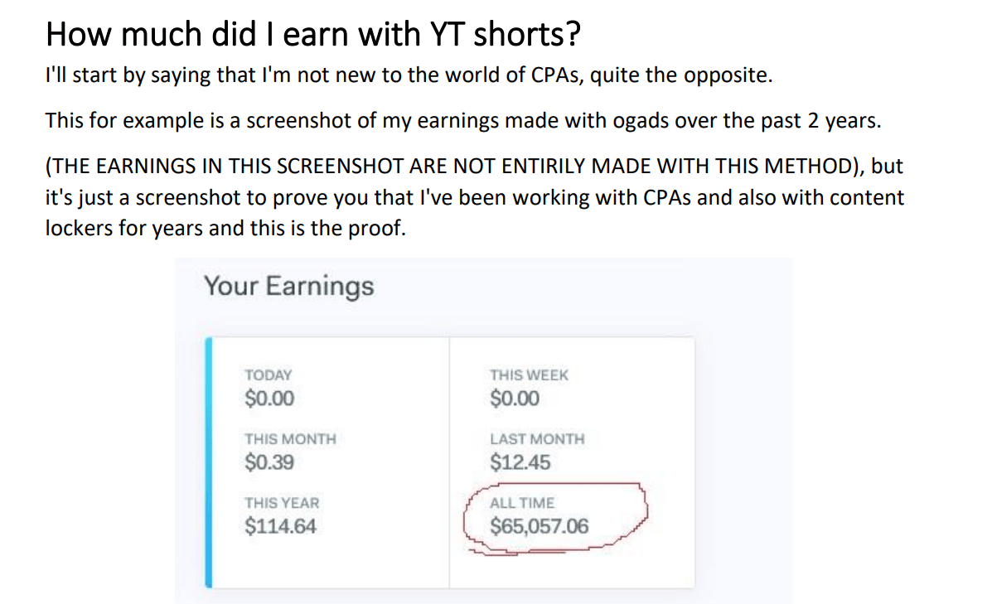992x604 pixels.
Task: Click the 'Your Earnings' panel title
Action: click(x=288, y=287)
